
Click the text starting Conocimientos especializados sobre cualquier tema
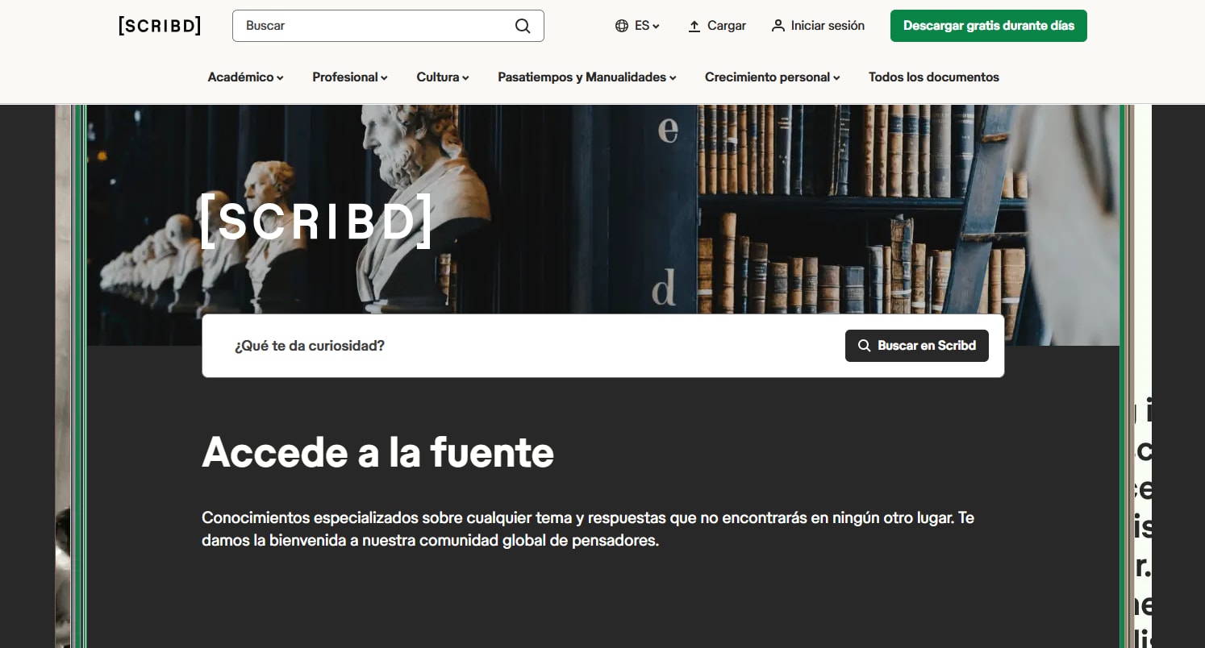tap(588, 529)
